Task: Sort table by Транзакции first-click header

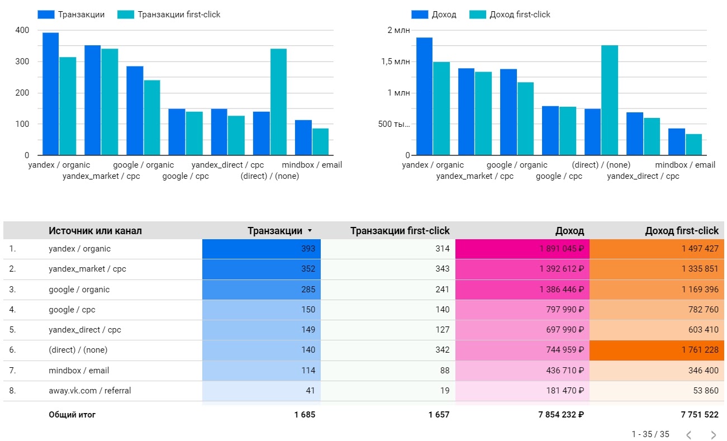Action: tap(400, 231)
